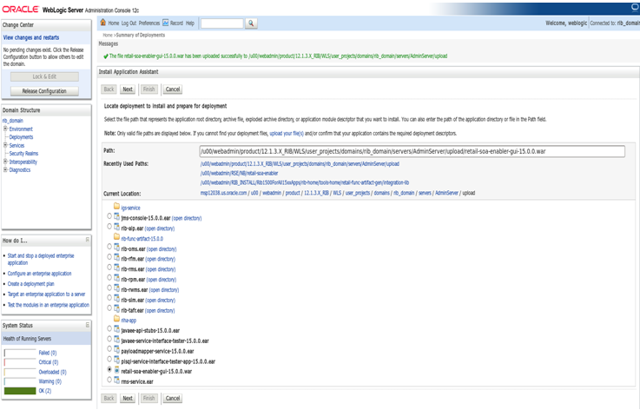Image resolution: width=640 pixels, height=410 pixels.
Task: Open the rib-func-artifact-15.0.0 folder icon
Action: pos(116,237)
